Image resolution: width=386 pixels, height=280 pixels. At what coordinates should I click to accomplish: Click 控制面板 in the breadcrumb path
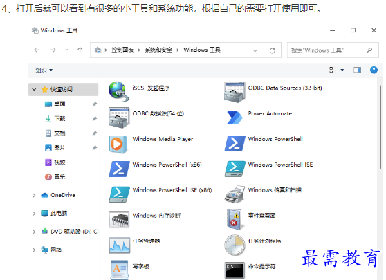click(122, 50)
